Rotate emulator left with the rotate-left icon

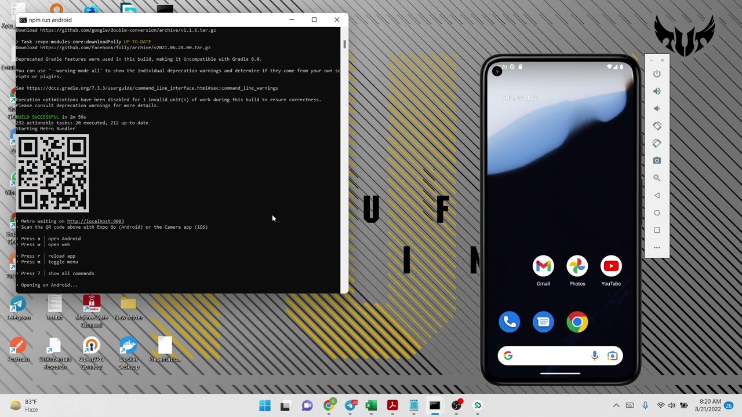(x=657, y=126)
